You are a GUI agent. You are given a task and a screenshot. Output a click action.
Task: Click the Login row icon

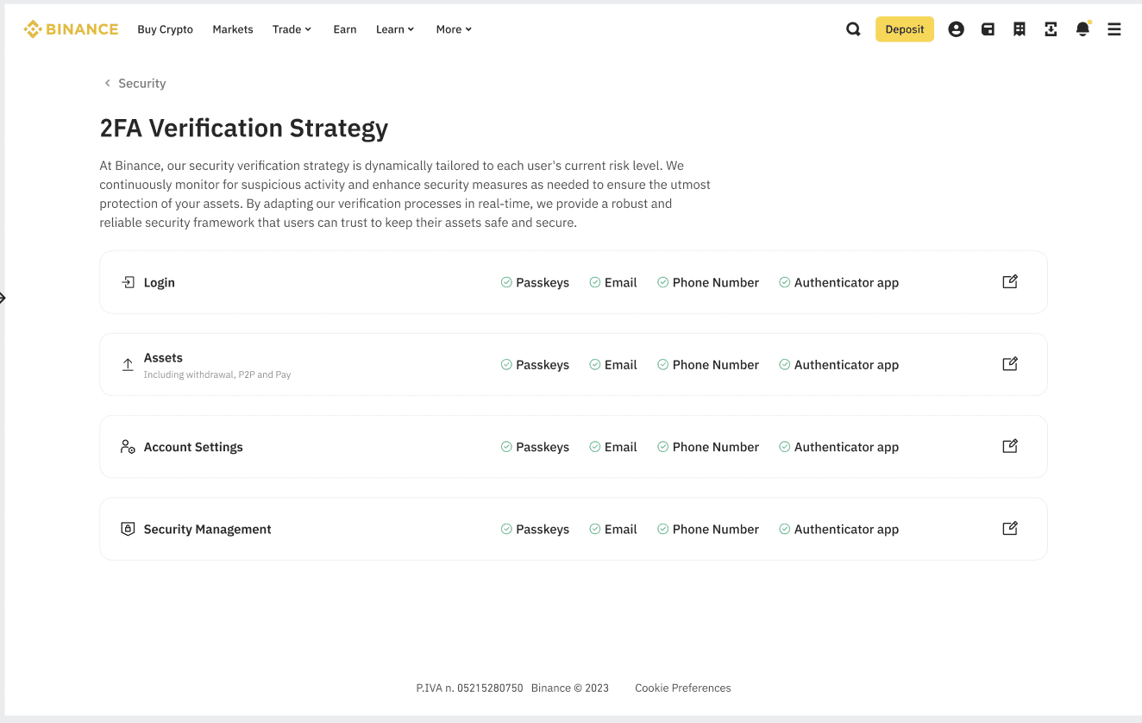(x=128, y=282)
